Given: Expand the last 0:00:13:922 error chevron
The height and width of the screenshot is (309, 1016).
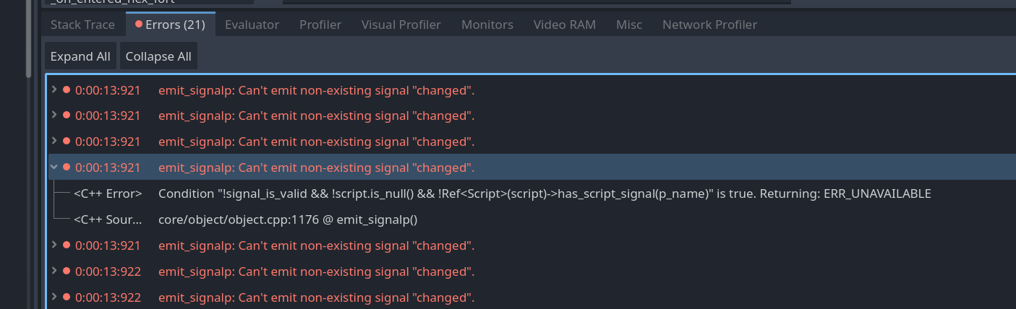Looking at the screenshot, I should coord(54,297).
